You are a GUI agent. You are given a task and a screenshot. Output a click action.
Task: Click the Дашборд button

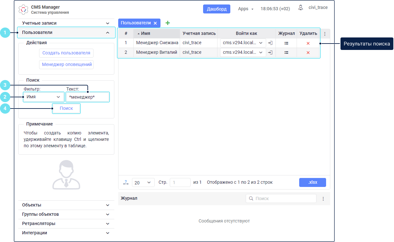tap(217, 9)
